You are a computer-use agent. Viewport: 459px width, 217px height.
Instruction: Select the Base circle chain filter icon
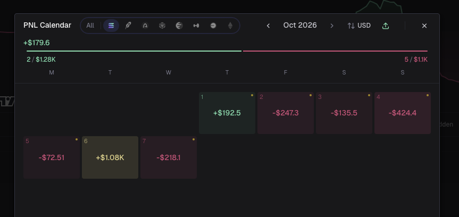click(x=213, y=26)
